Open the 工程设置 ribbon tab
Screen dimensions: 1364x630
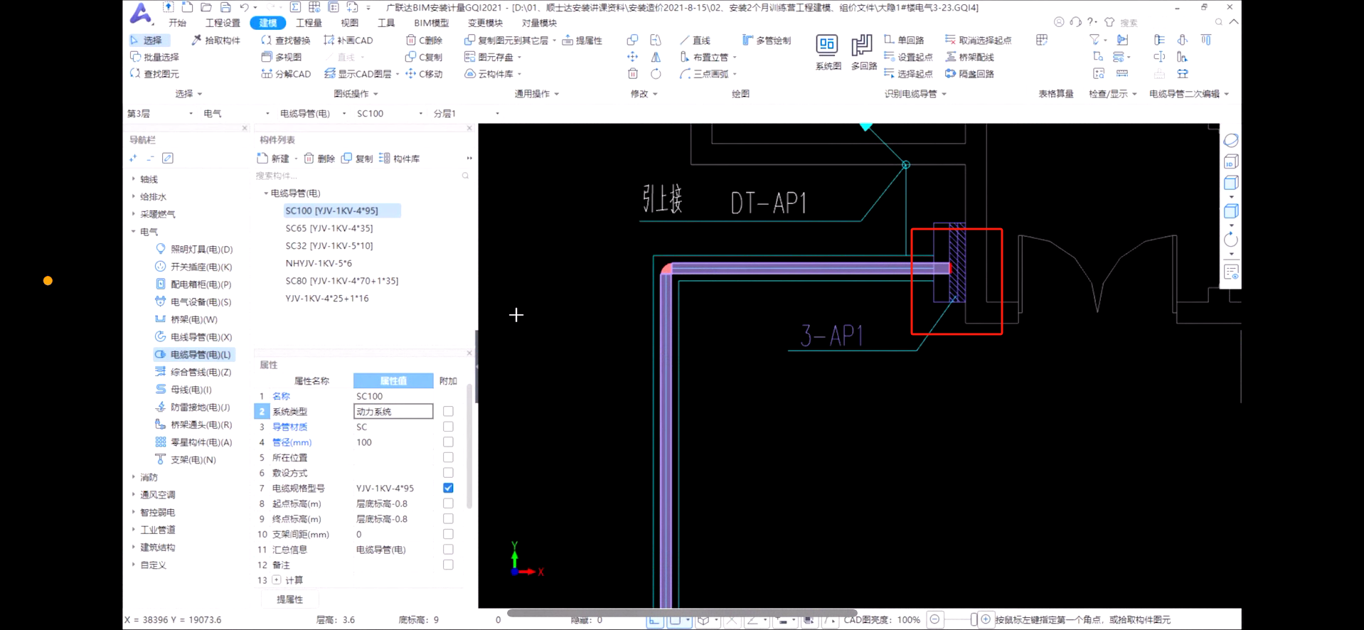tap(223, 23)
